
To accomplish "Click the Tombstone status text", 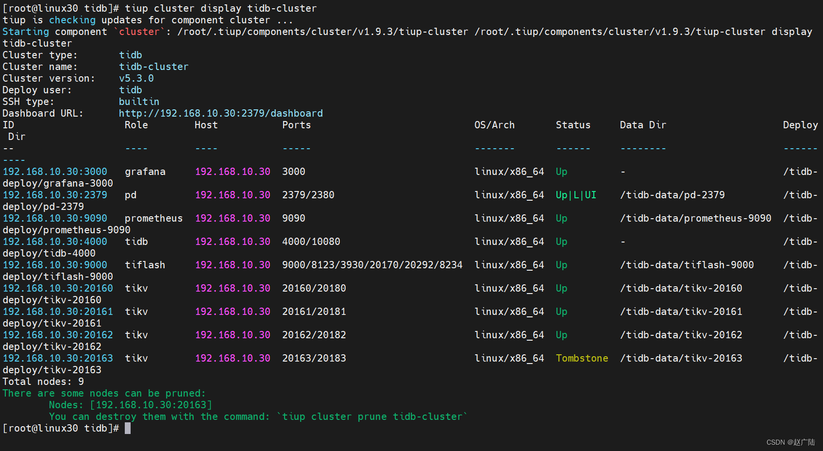I will coord(582,358).
